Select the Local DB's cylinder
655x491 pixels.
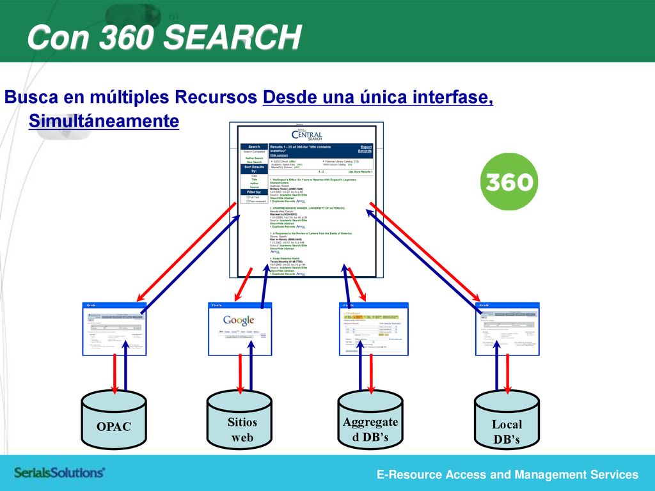tap(507, 419)
